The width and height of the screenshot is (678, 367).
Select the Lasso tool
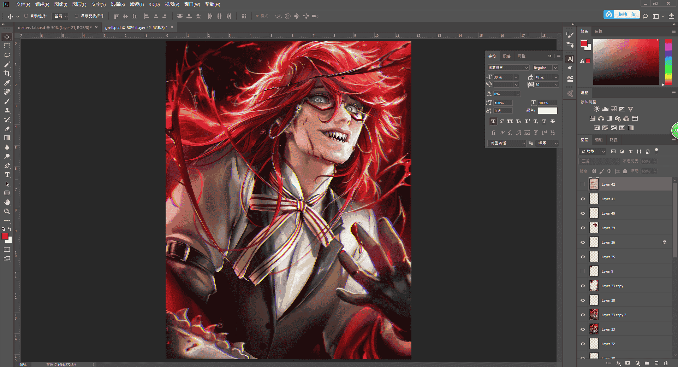(x=7, y=55)
